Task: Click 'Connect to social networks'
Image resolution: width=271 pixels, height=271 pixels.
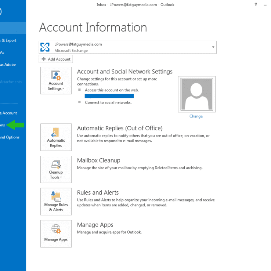Action: coord(108,102)
